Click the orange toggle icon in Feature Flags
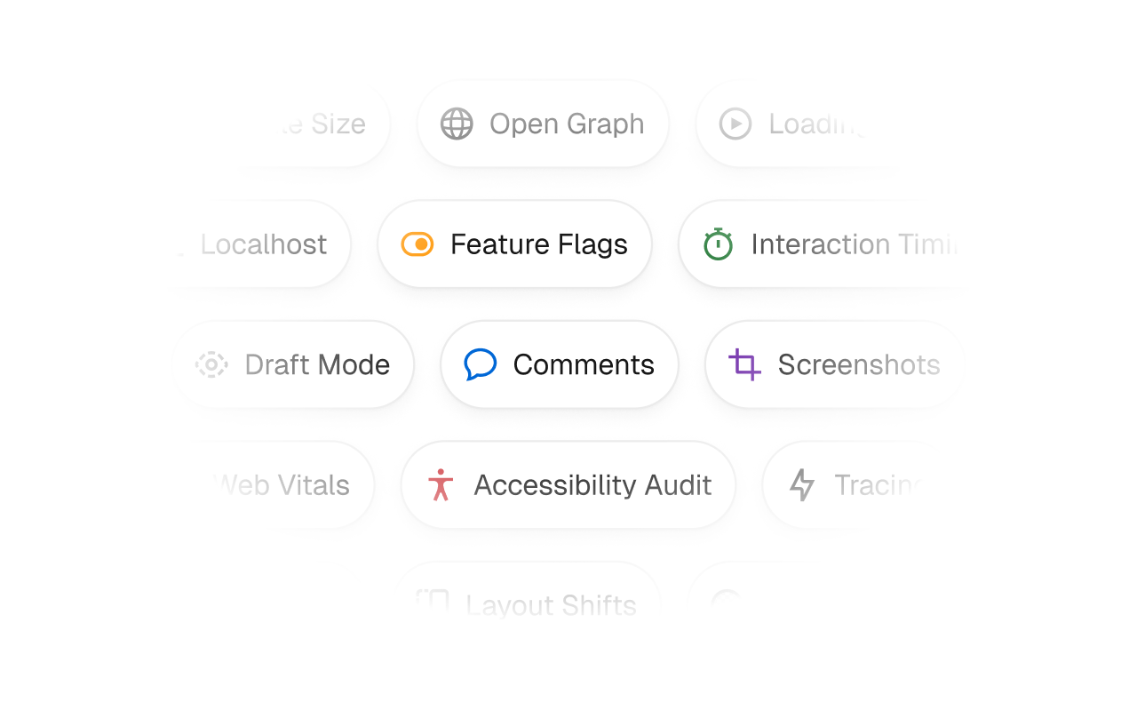 coord(417,244)
